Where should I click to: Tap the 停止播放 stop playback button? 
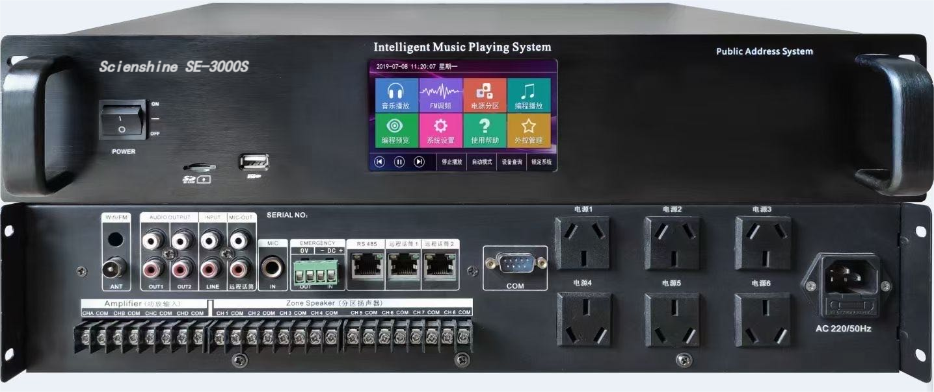(x=451, y=162)
